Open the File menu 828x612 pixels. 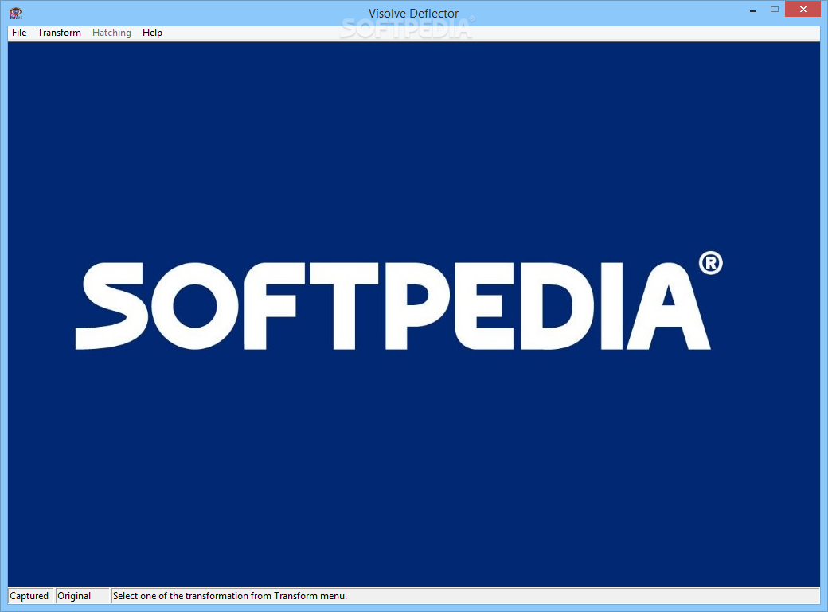click(19, 33)
